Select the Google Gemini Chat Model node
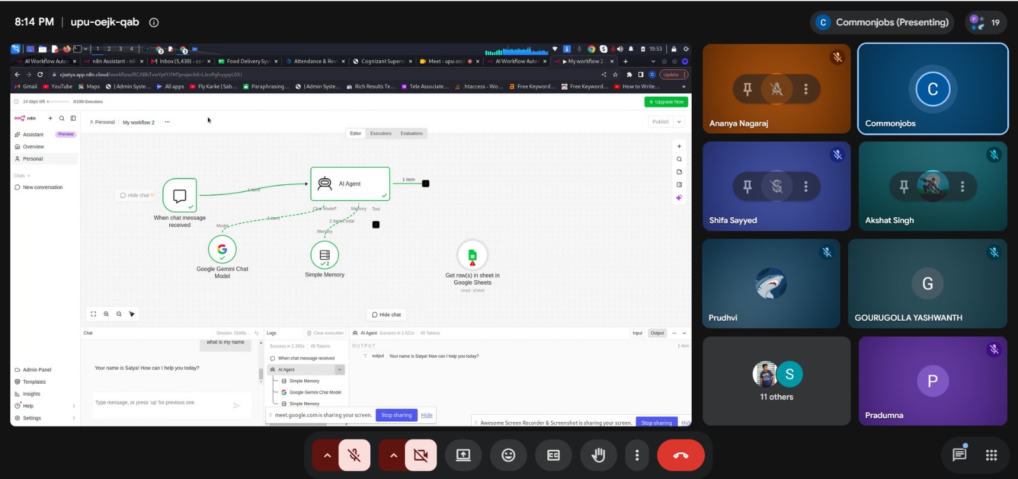This screenshot has height=479, width=1018. coord(222,250)
